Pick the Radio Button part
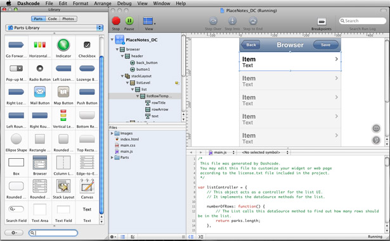Image resolution: width=390 pixels, height=241 pixels. pos(40,68)
